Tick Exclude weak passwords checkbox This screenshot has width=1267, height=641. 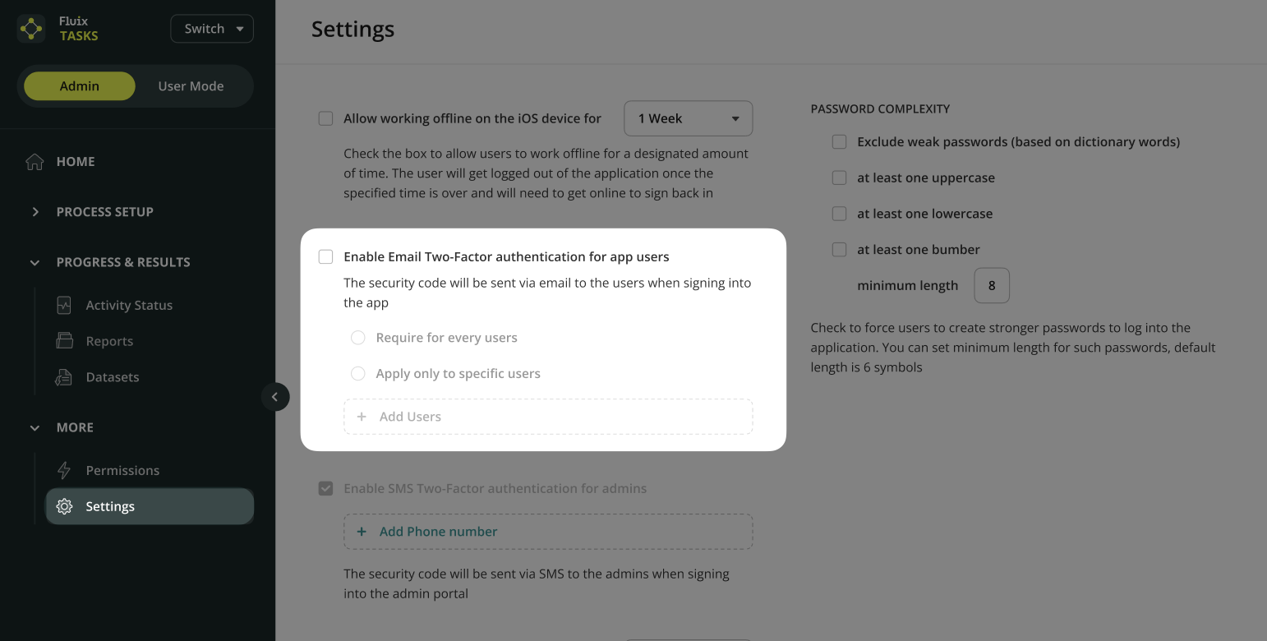click(839, 142)
